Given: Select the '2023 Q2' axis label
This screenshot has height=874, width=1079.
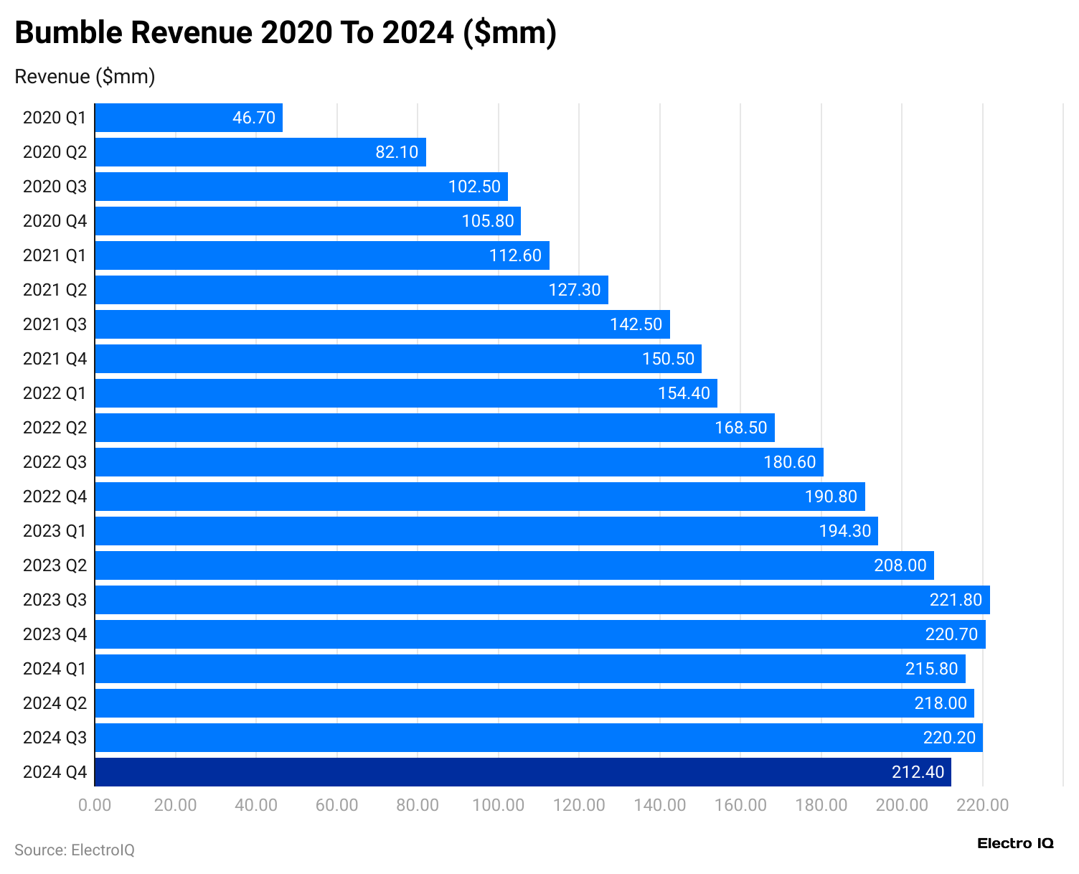Looking at the screenshot, I should 55,565.
